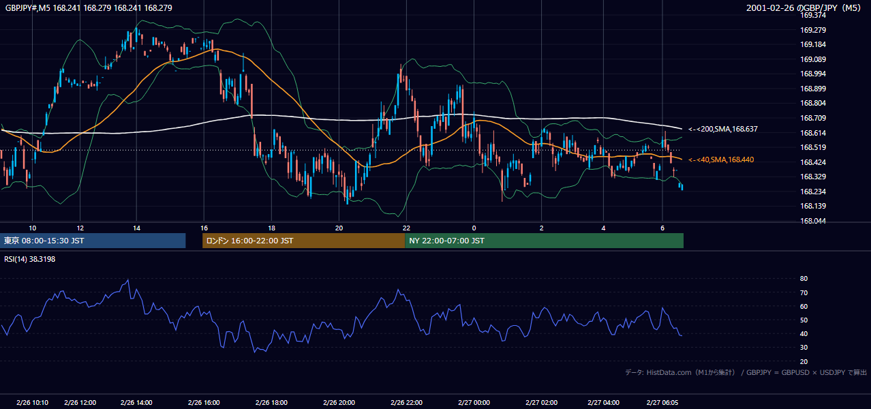This screenshot has height=409, width=871.
Task: Select the 40 SMA label 168.440
Action: (x=721, y=160)
